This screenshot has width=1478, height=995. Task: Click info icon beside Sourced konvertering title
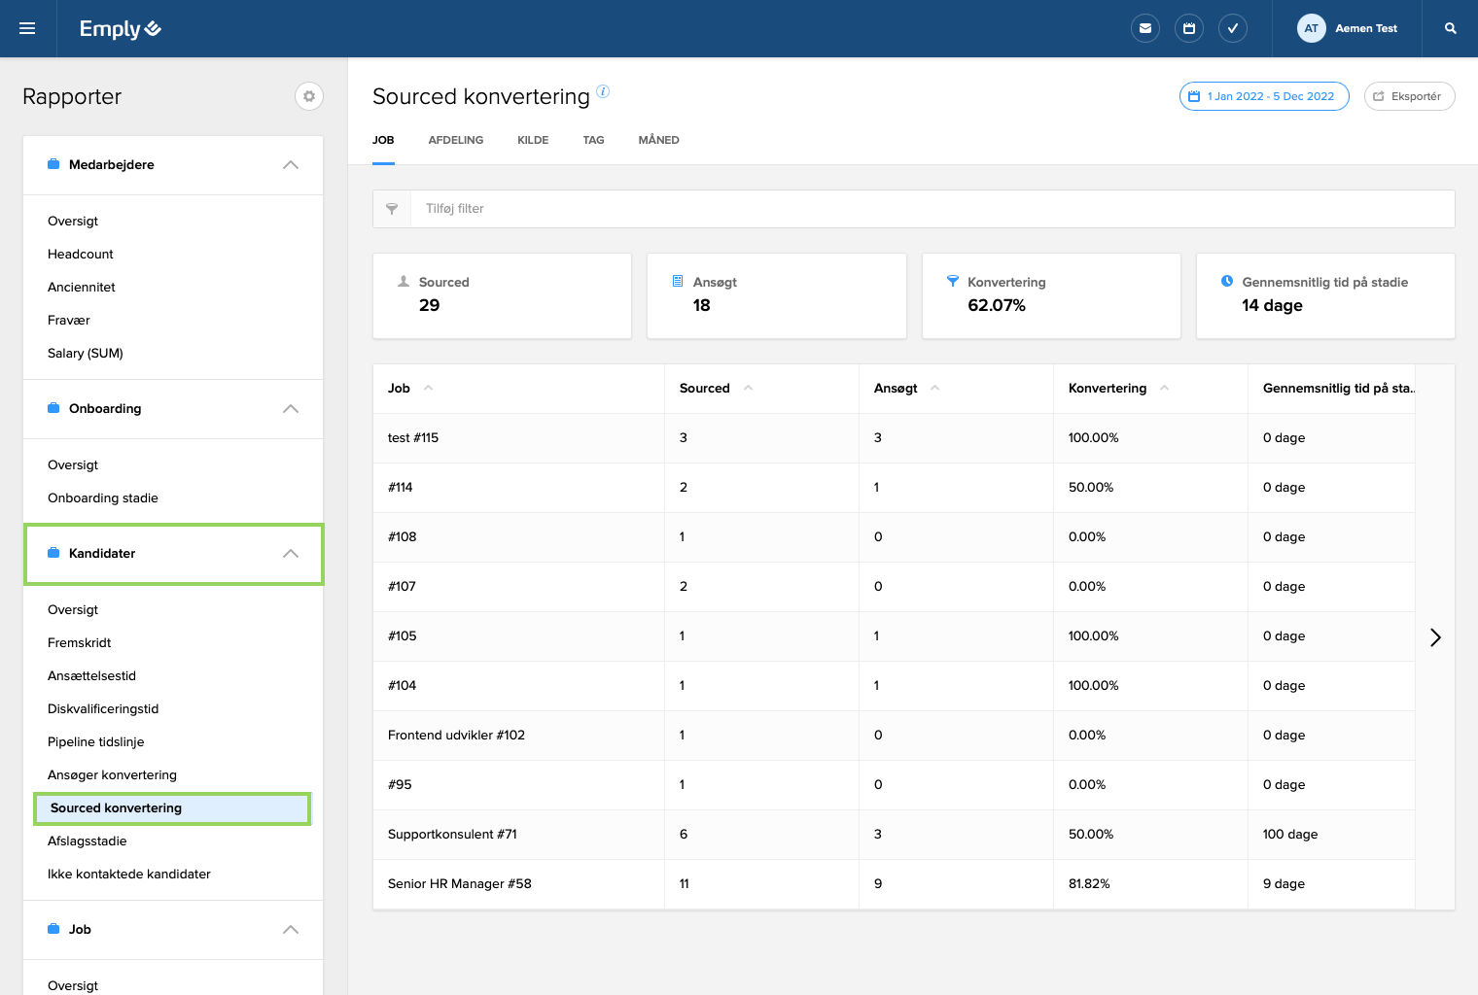(x=603, y=91)
